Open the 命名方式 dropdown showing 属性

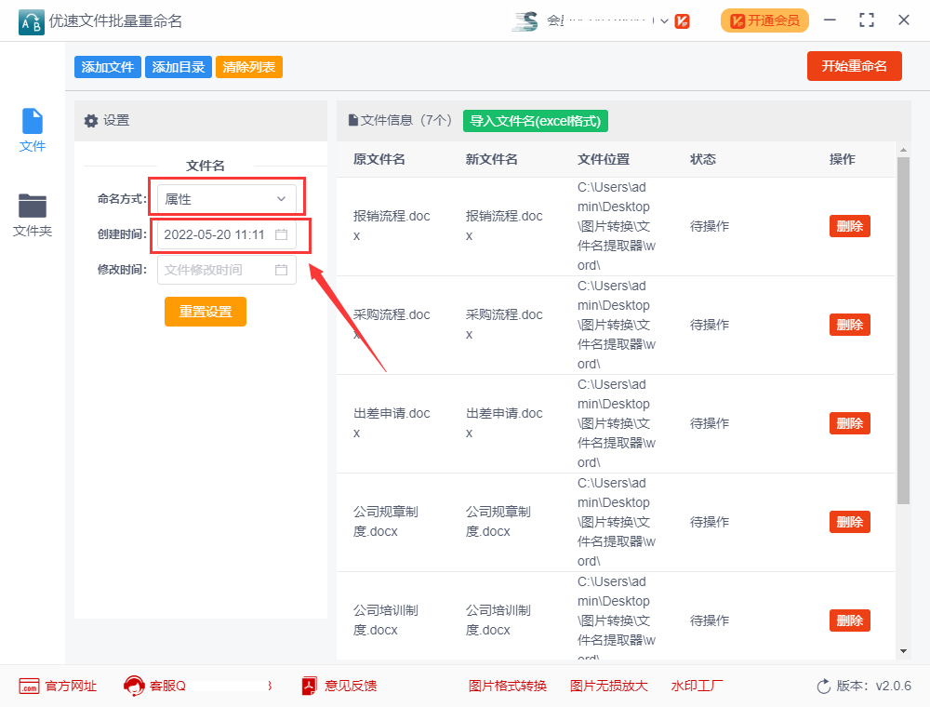click(229, 197)
